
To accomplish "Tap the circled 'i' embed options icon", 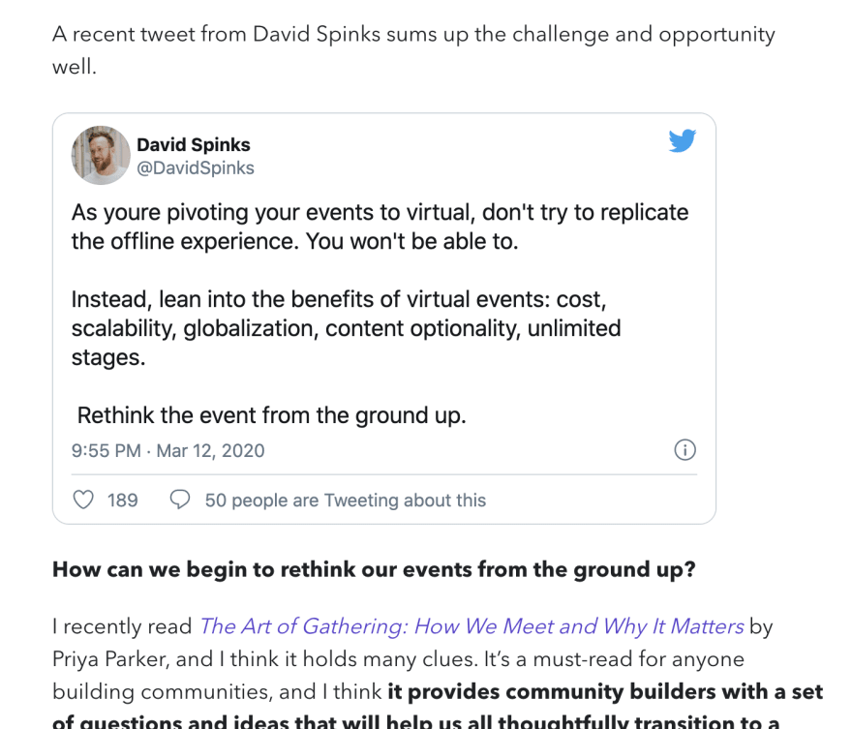I will click(x=685, y=449).
